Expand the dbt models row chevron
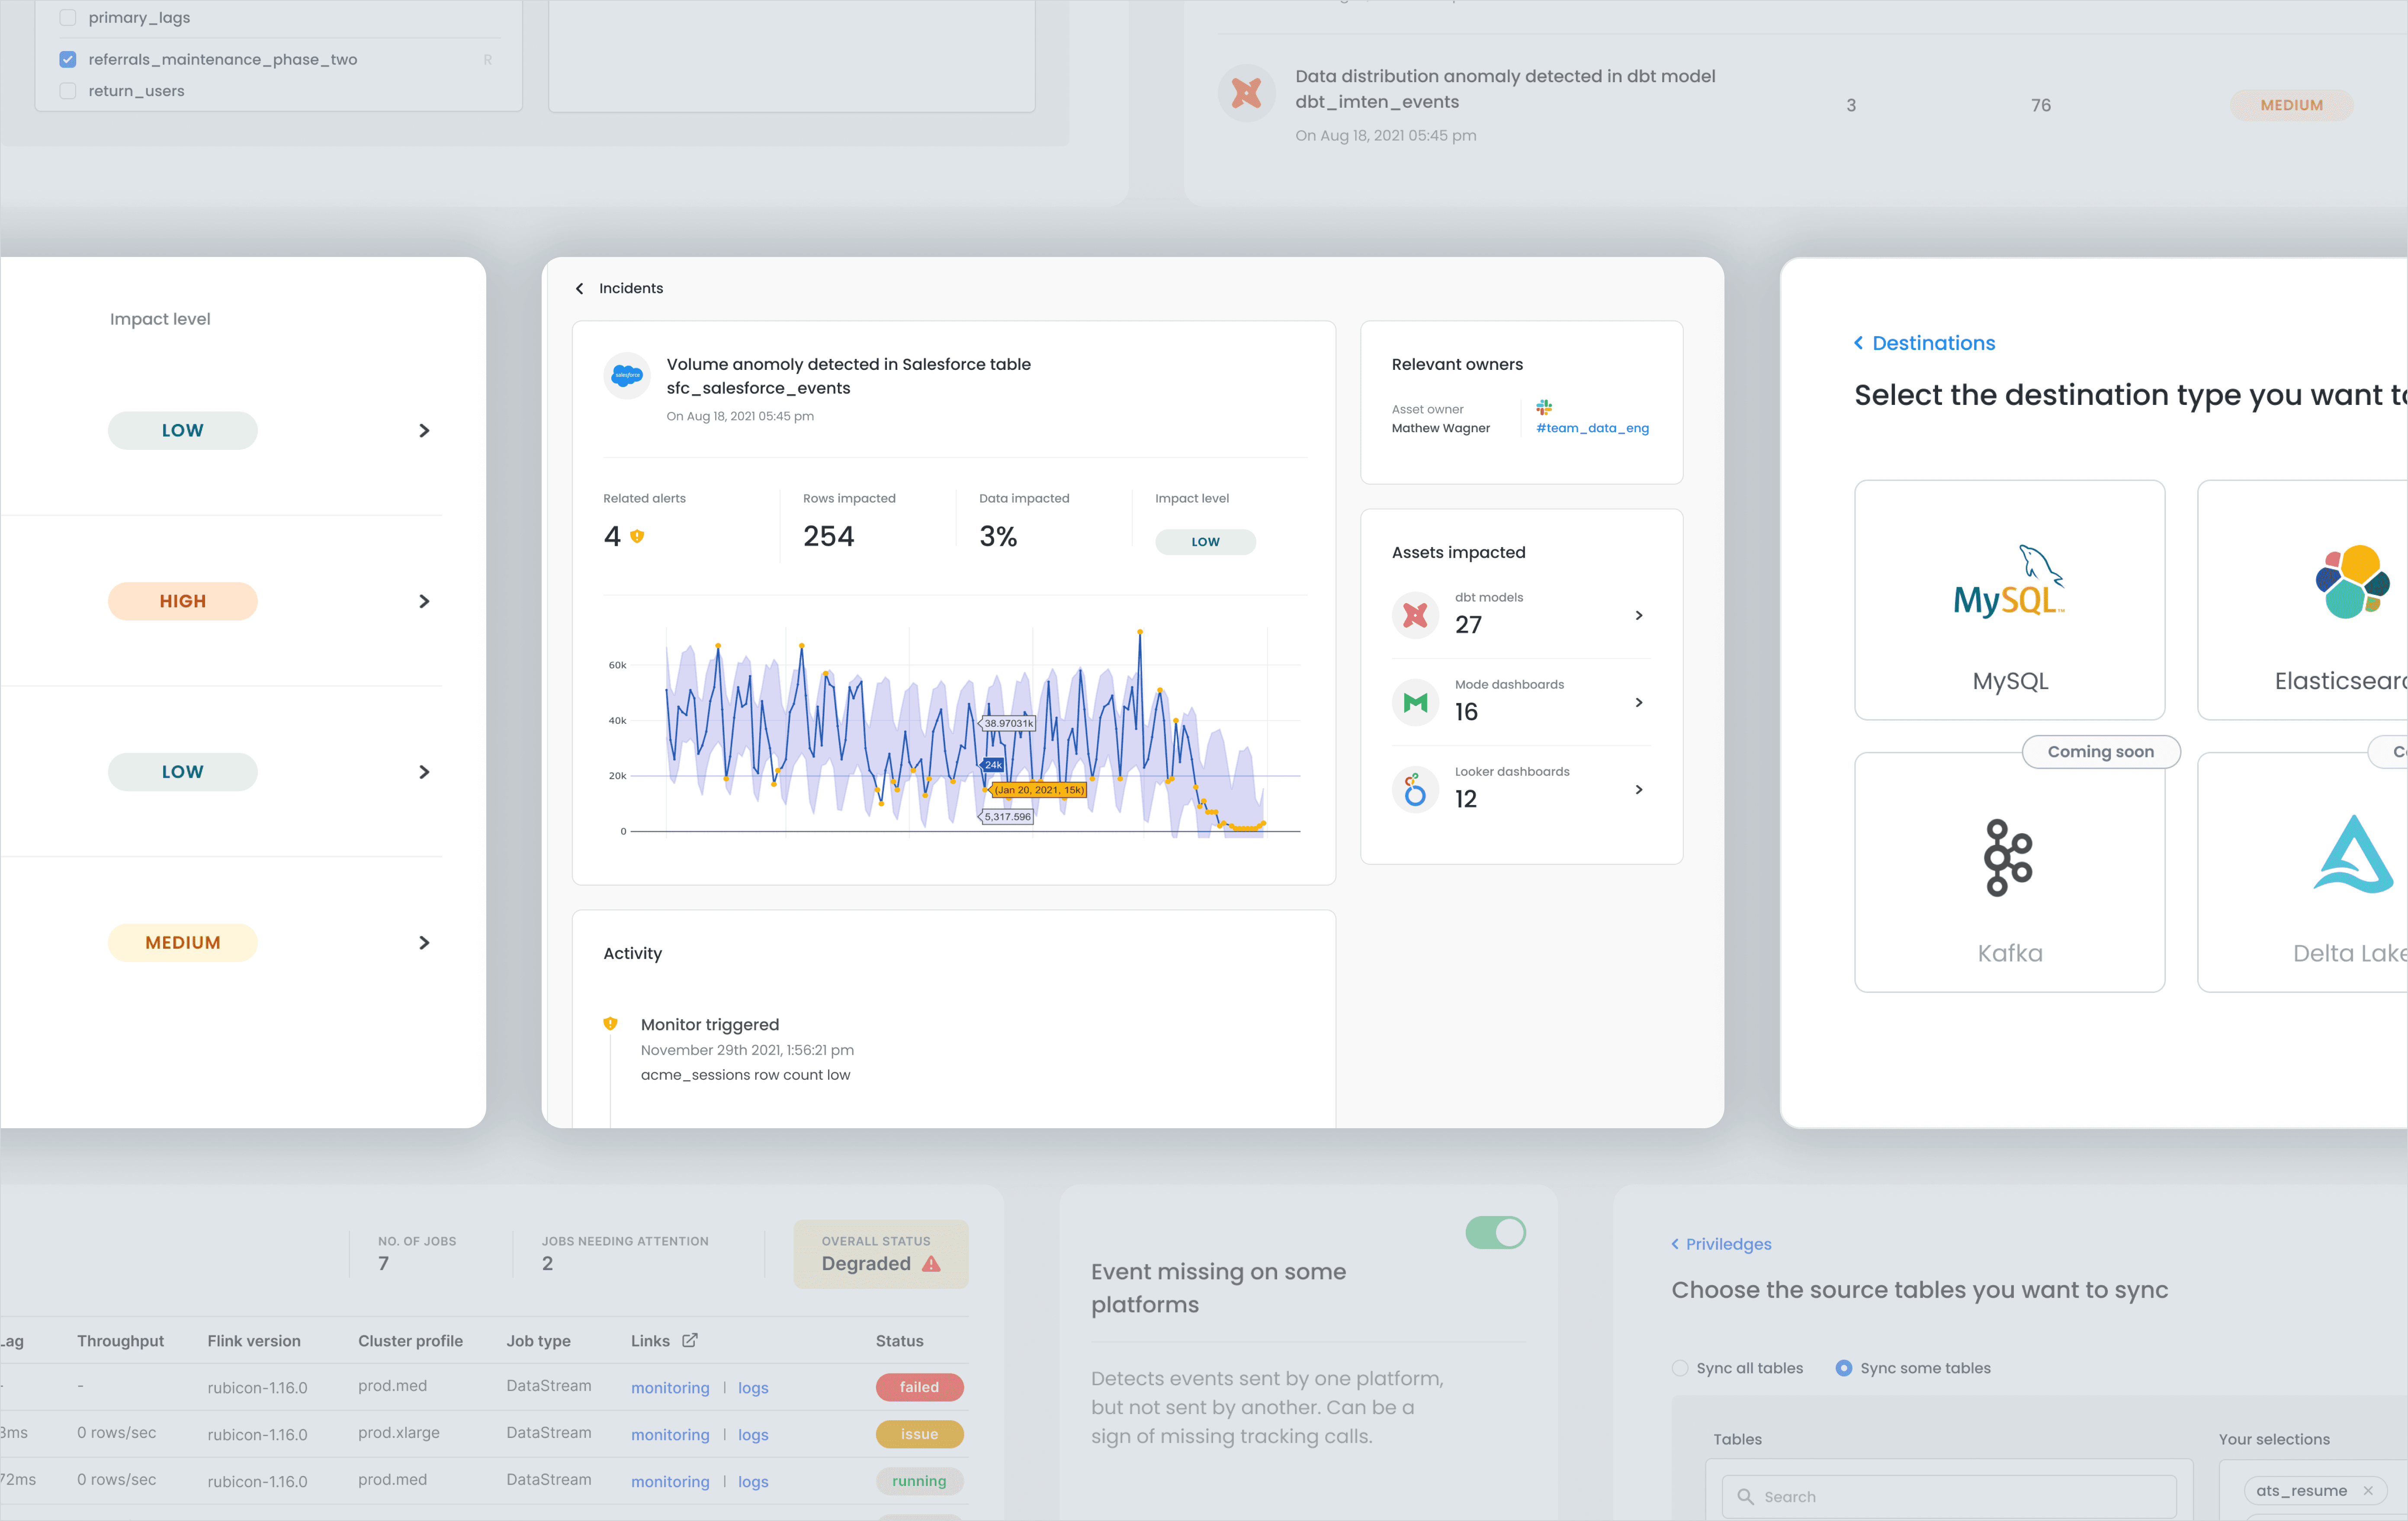Screen dimensions: 2408x1521 pyautogui.click(x=1639, y=615)
